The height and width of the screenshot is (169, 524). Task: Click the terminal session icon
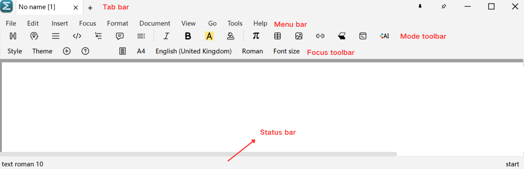[x=363, y=36]
